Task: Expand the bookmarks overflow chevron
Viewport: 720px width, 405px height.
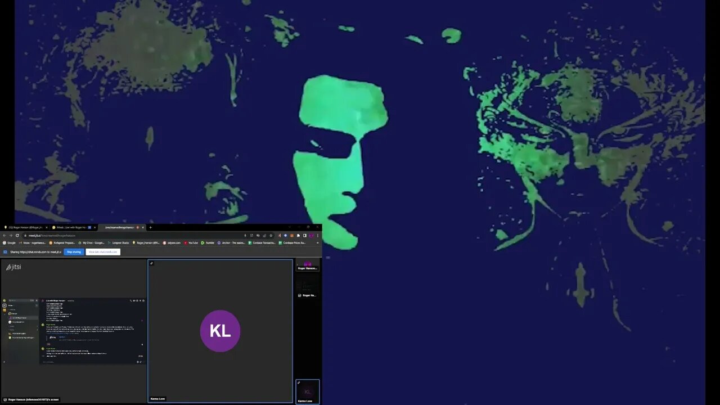Action: pos(317,243)
